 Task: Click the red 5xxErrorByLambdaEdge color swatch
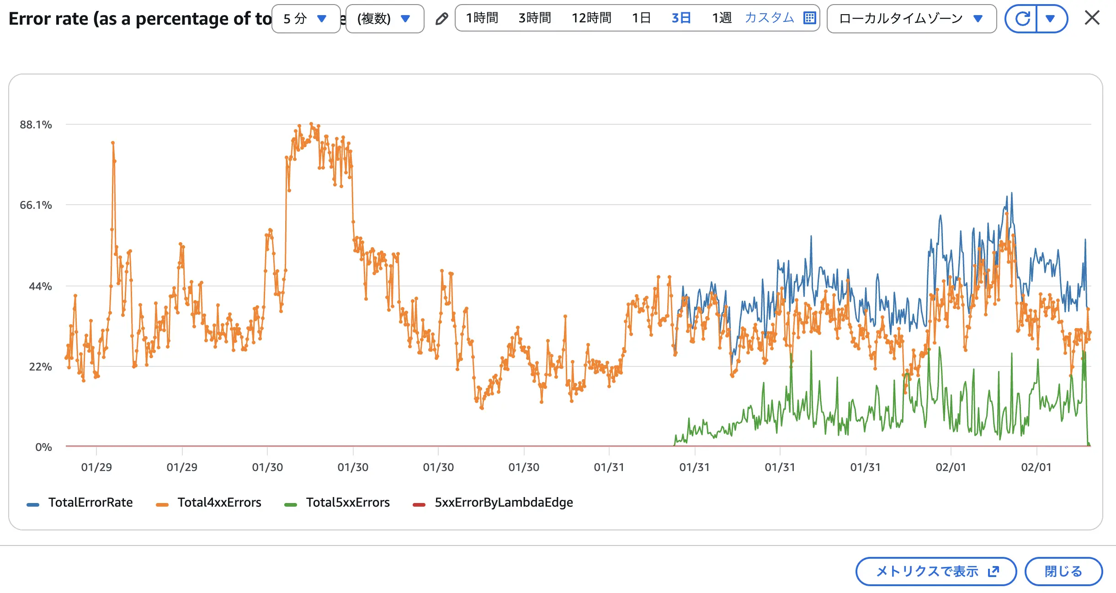pyautogui.click(x=419, y=504)
